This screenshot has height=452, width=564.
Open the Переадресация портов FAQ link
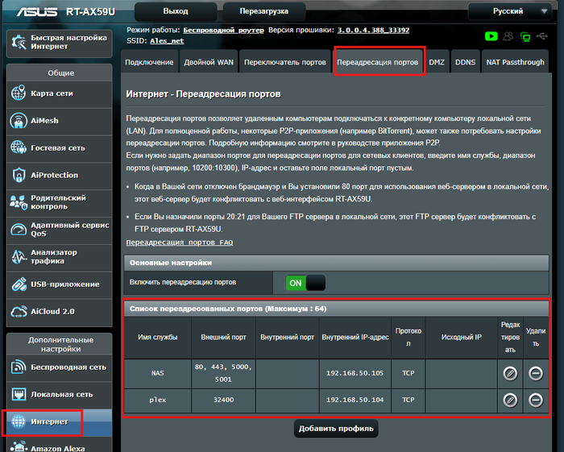[x=180, y=243]
